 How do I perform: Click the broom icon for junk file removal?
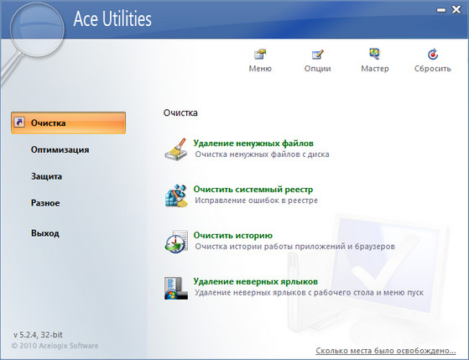click(176, 149)
